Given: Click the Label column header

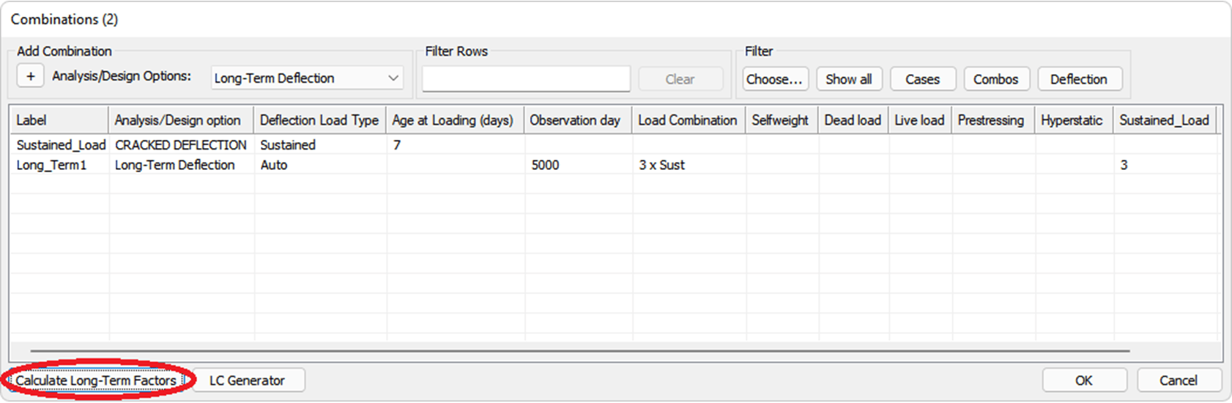Looking at the screenshot, I should [31, 120].
